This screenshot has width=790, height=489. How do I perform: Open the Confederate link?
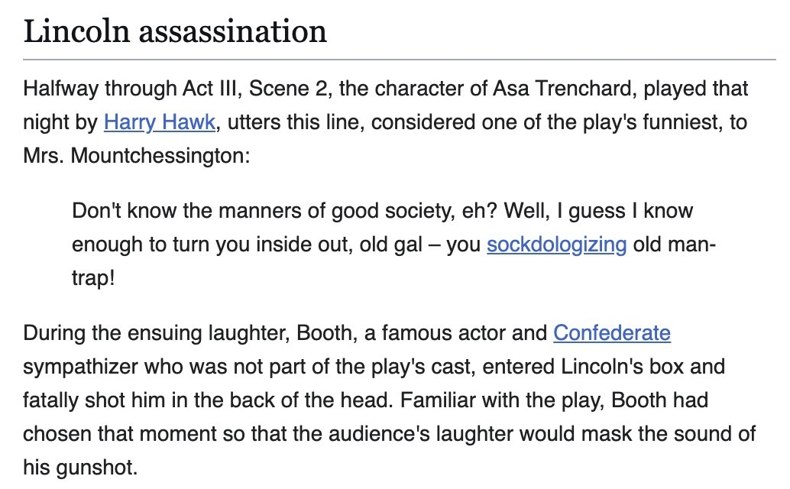pos(612,333)
